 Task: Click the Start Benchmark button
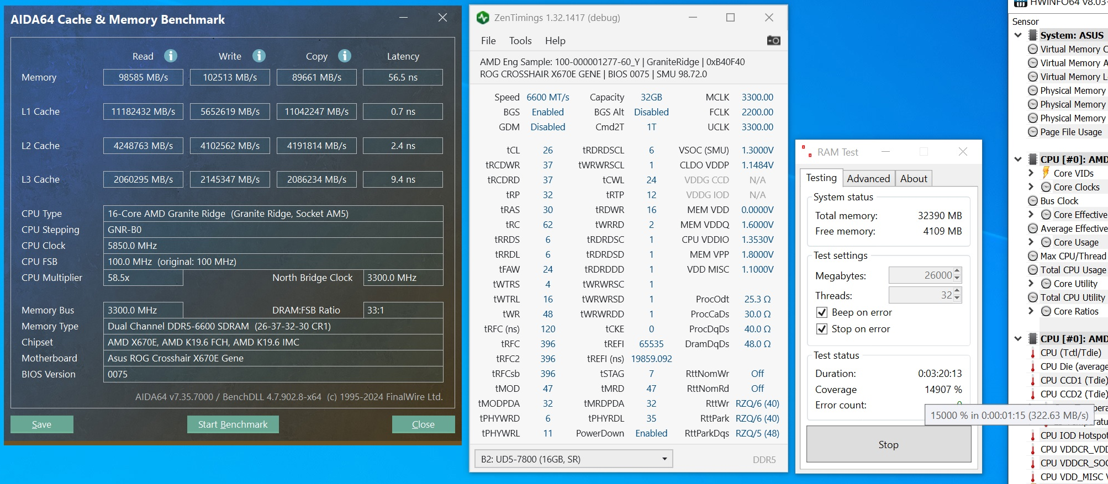pos(233,424)
